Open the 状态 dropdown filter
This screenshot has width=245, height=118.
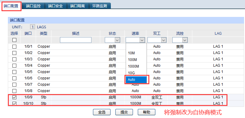tap(112, 40)
